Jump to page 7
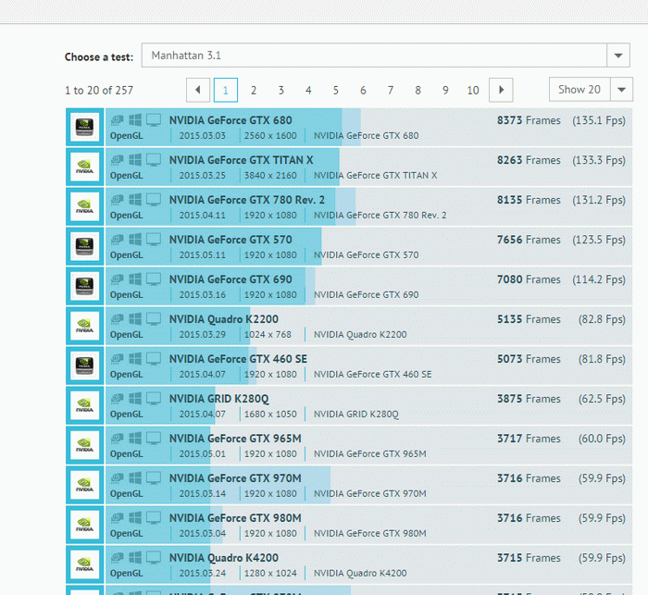 tap(391, 90)
